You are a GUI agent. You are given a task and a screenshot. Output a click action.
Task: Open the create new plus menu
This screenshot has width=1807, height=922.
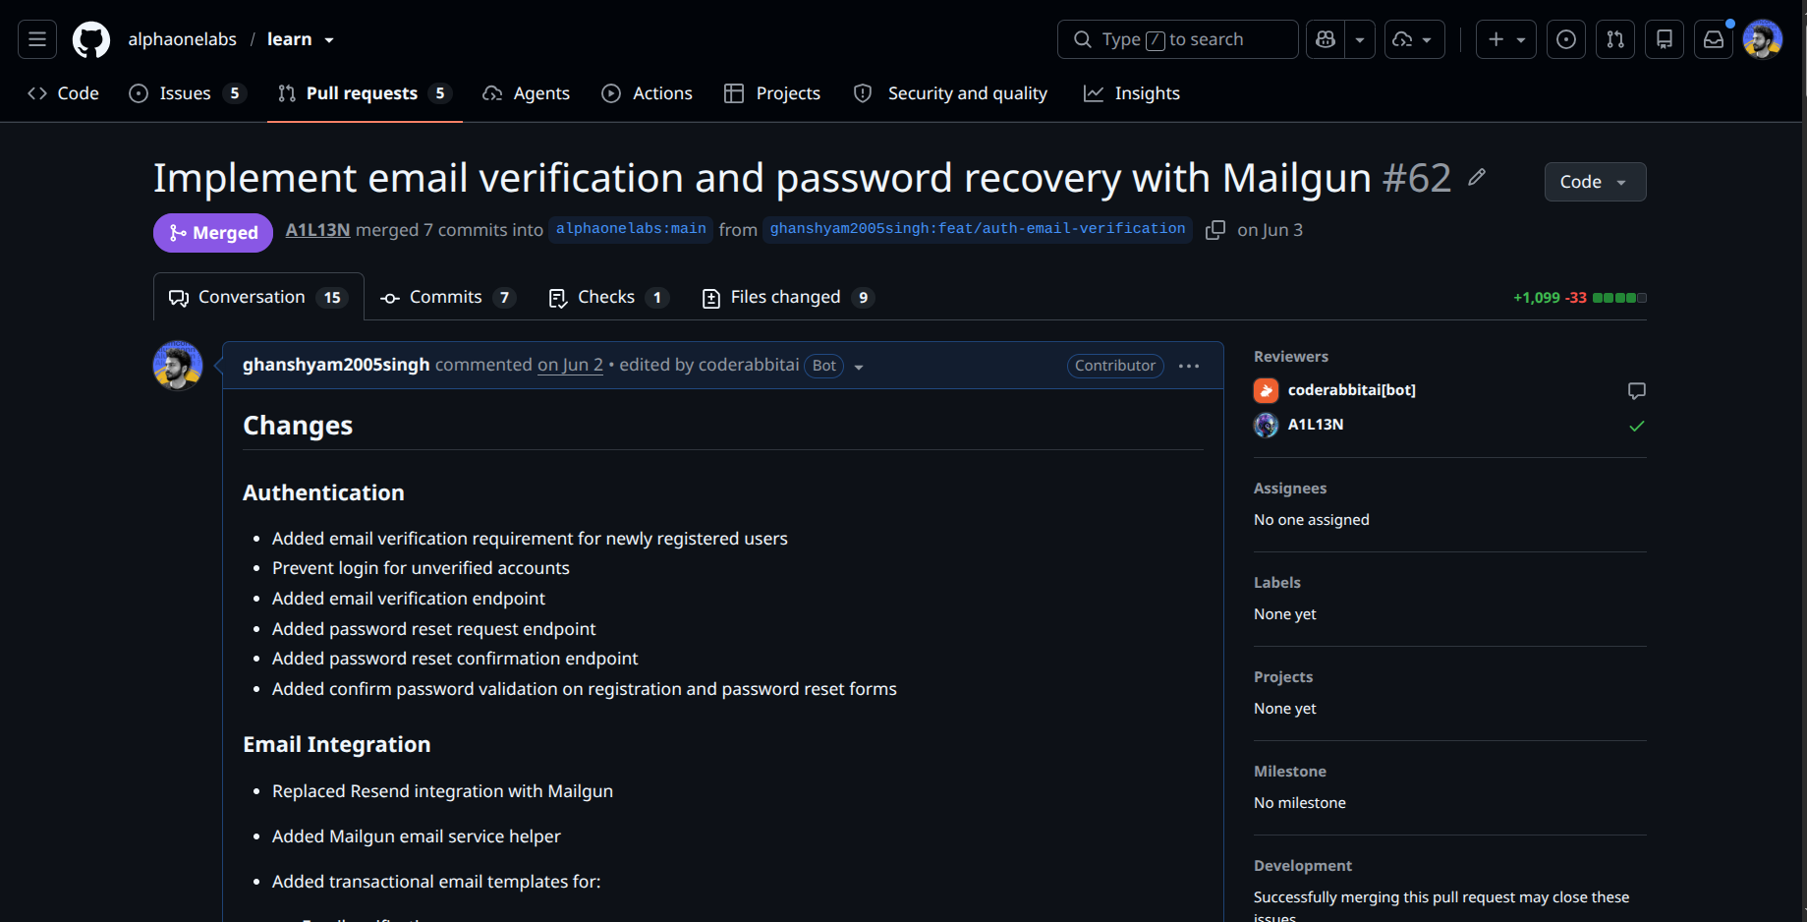[1505, 39]
